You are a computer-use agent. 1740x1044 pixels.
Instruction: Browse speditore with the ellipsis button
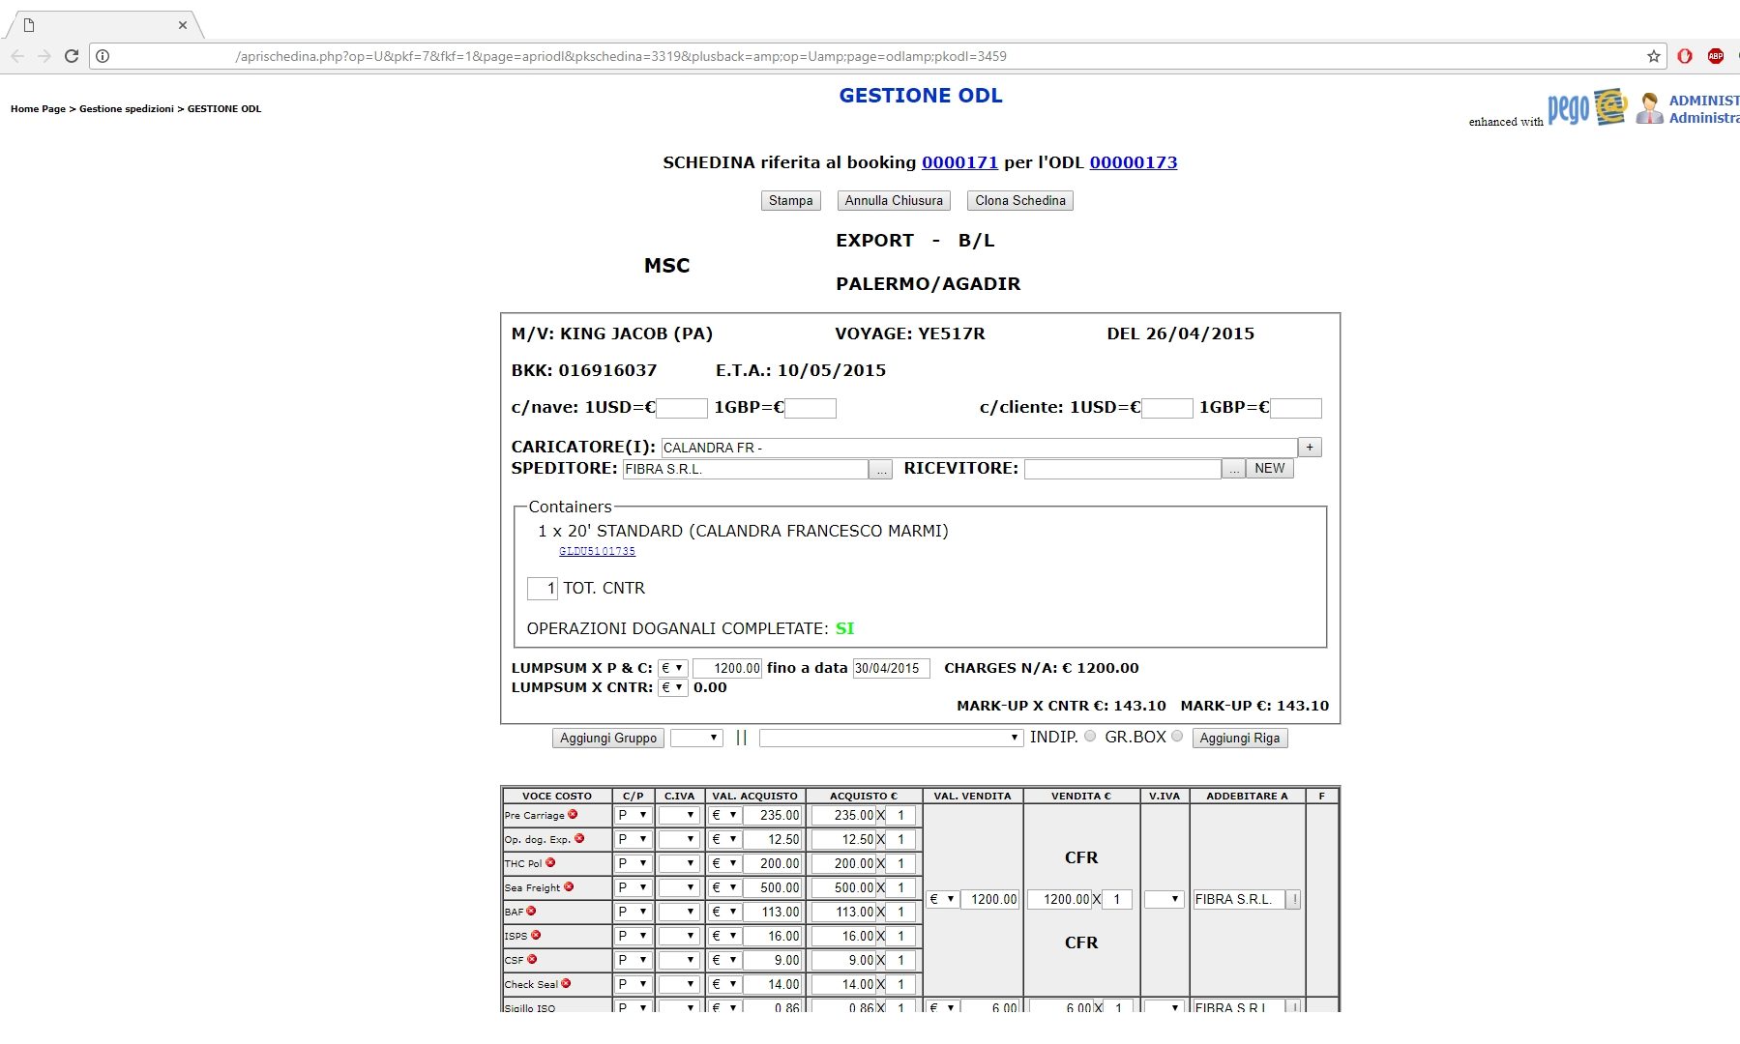(880, 469)
